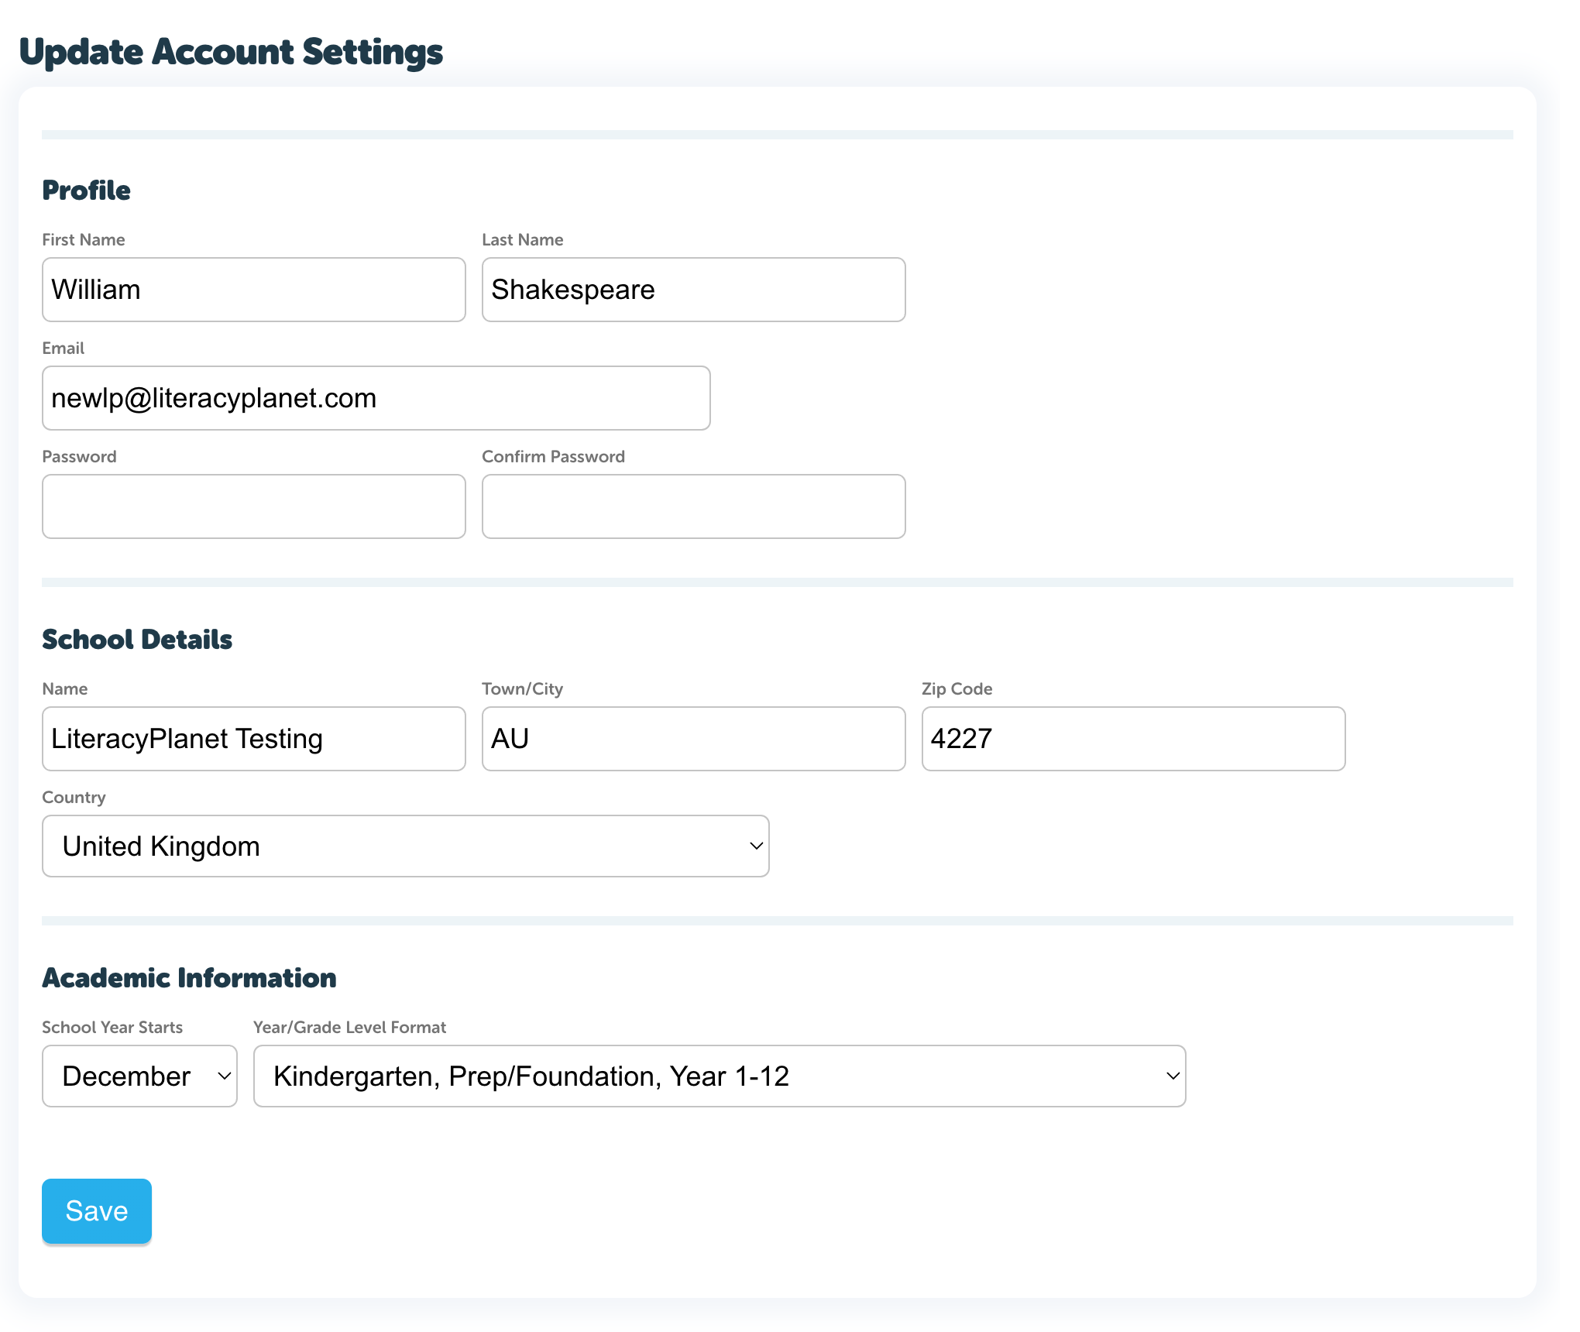Image resolution: width=1580 pixels, height=1332 pixels.
Task: Click the Last Name field with Shakespeare
Action: click(x=693, y=290)
